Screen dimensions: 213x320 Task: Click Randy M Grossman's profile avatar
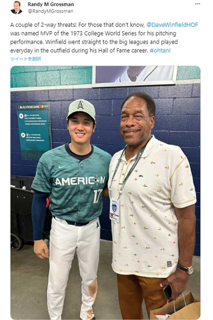pos(16,7)
